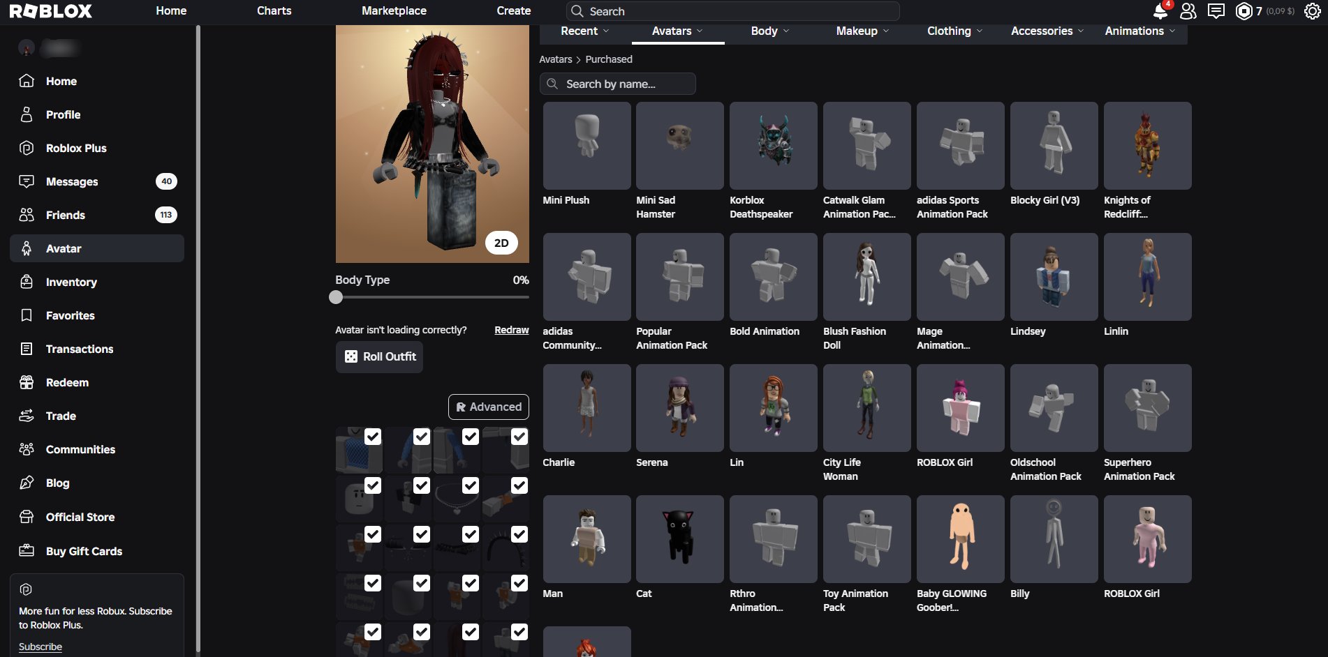
Task: Select the Billy avatar thumbnail
Action: tap(1054, 539)
